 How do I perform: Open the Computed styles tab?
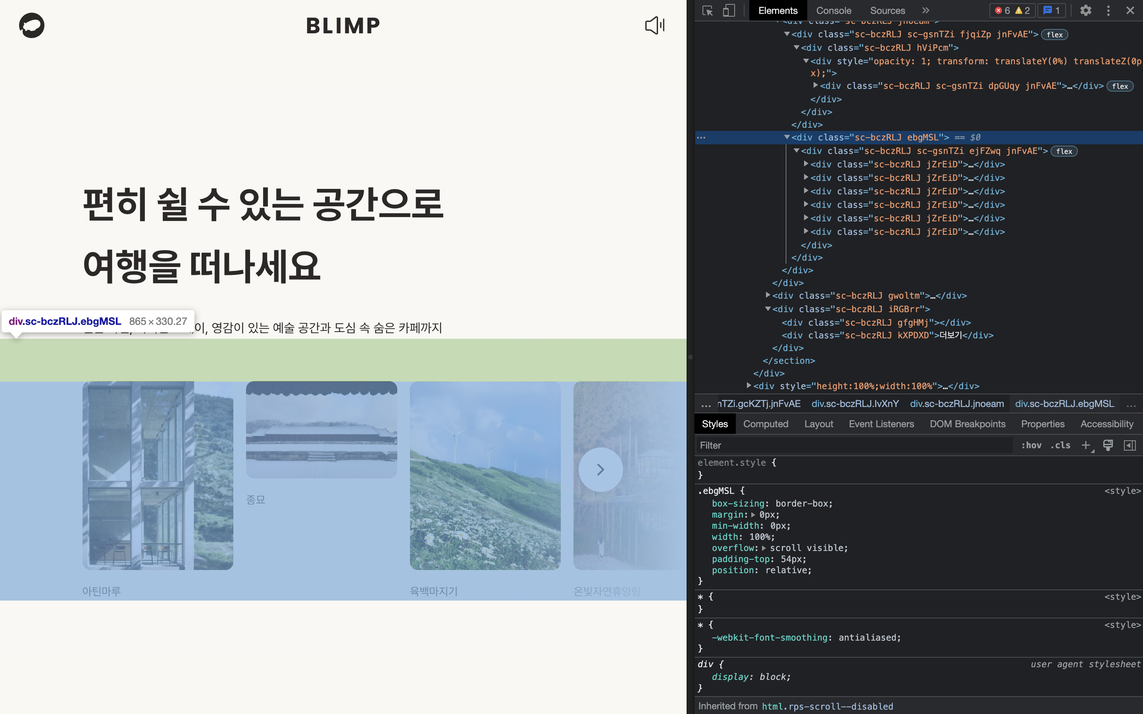coord(766,424)
